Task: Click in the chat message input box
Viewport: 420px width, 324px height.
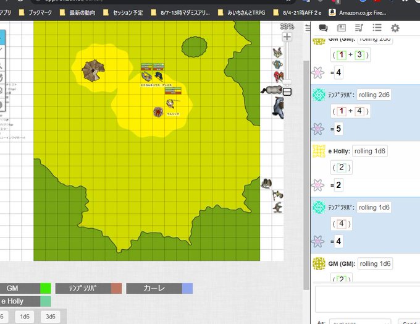Action: coord(367,299)
